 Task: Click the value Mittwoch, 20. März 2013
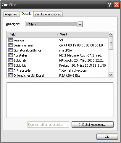tap(82, 60)
